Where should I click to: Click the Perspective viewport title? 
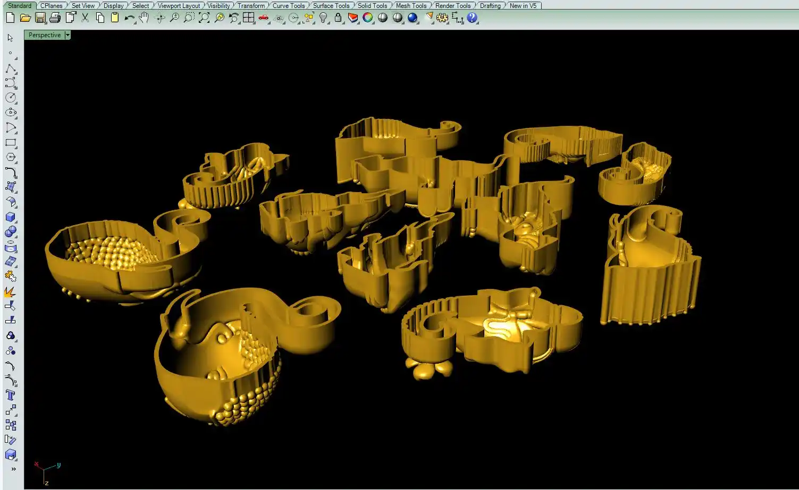(x=44, y=35)
